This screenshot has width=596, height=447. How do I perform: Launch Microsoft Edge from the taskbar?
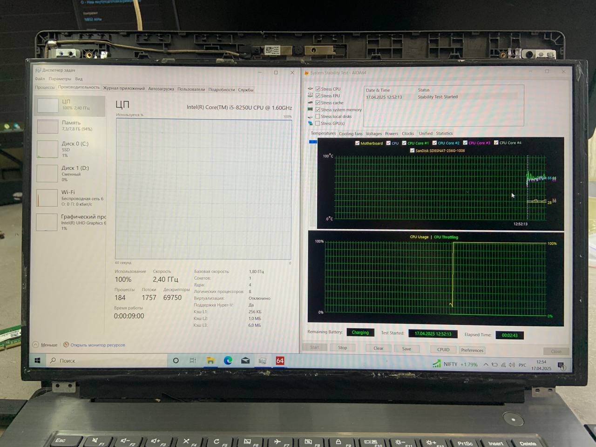(228, 360)
